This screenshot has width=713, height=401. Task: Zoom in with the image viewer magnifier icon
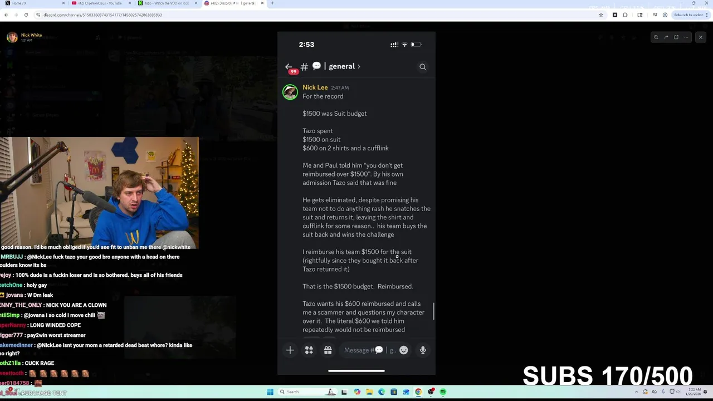656,37
